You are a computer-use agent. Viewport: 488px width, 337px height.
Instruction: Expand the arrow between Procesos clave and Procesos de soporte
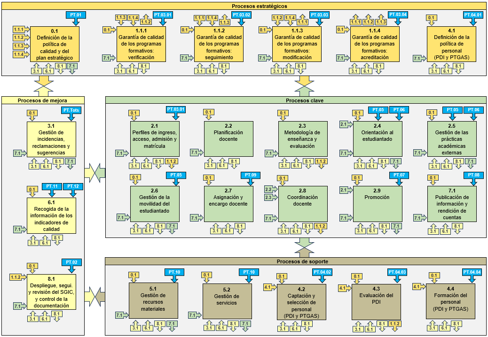303,246
